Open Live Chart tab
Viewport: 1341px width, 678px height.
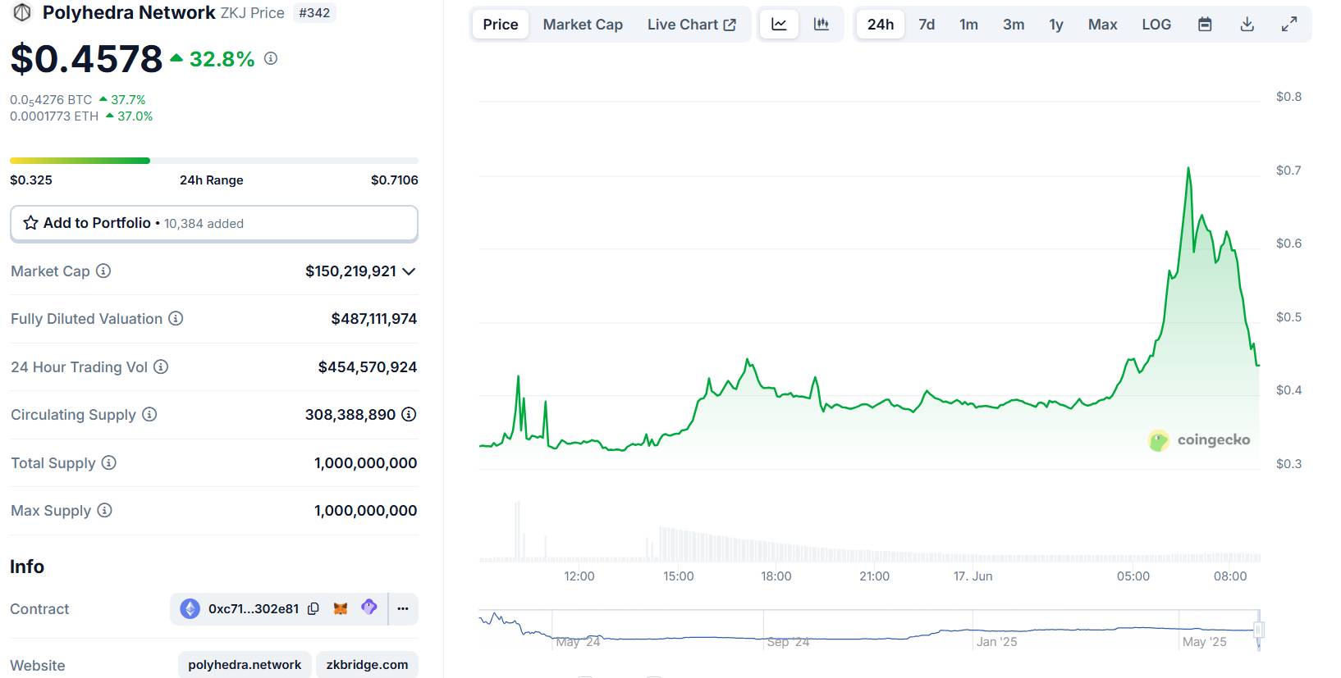point(691,25)
